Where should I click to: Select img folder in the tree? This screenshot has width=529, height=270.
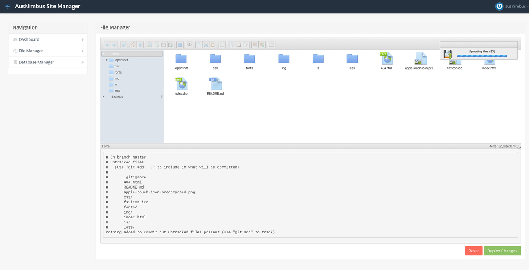117,78
